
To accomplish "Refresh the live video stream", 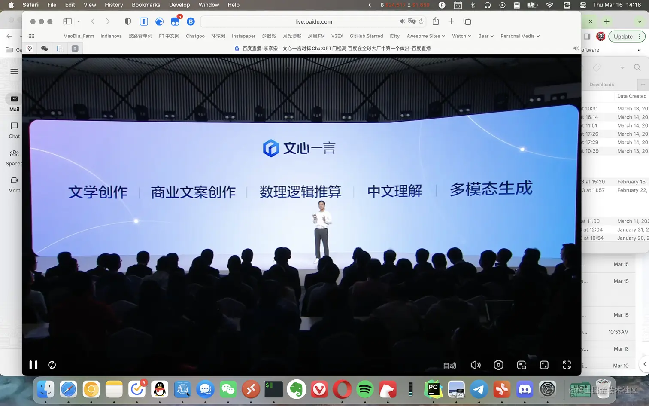I will coord(52,365).
